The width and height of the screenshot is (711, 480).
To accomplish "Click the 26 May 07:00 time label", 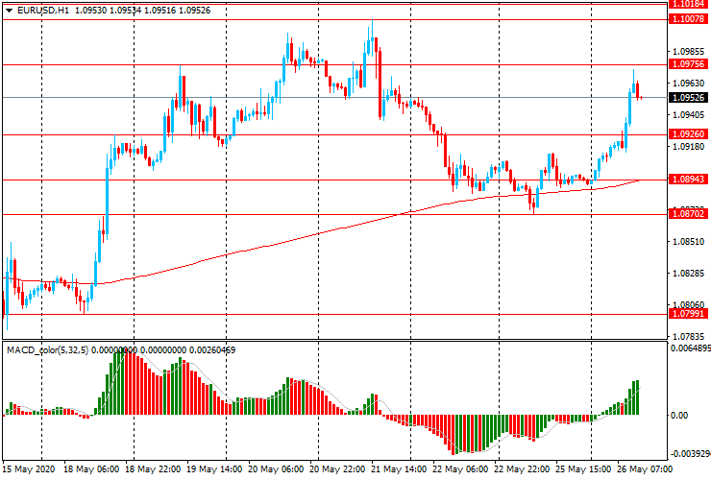I will click(645, 469).
